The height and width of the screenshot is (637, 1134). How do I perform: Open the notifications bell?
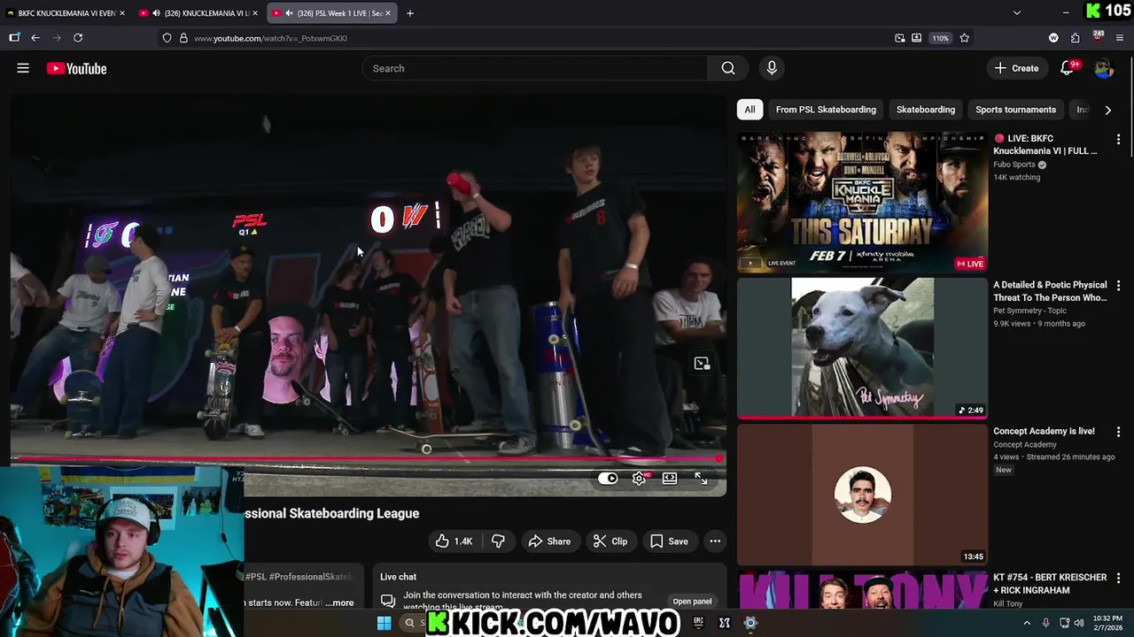click(1068, 68)
